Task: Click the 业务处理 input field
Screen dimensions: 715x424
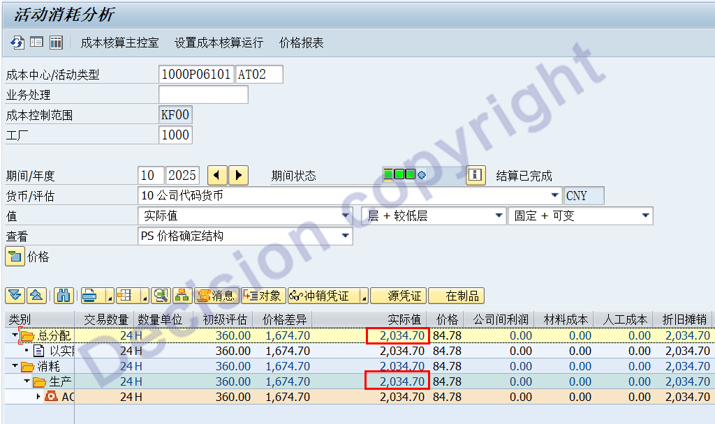Action: click(203, 95)
